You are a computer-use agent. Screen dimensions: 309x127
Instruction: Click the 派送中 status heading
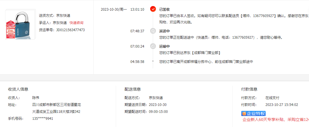point(165,31)
